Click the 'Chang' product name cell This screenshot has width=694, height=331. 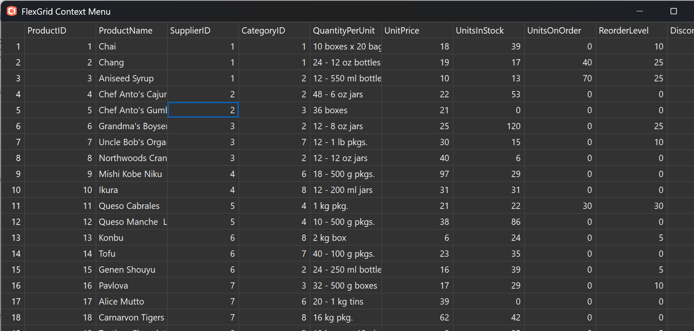click(x=132, y=63)
